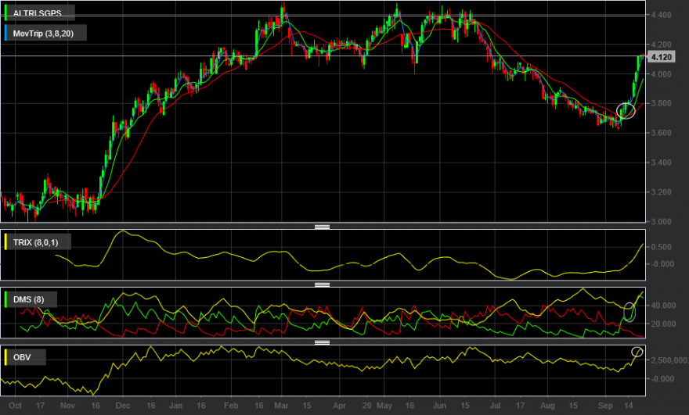Click the Sep label on time axis
Screen dimensions: 689x415
pos(605,406)
